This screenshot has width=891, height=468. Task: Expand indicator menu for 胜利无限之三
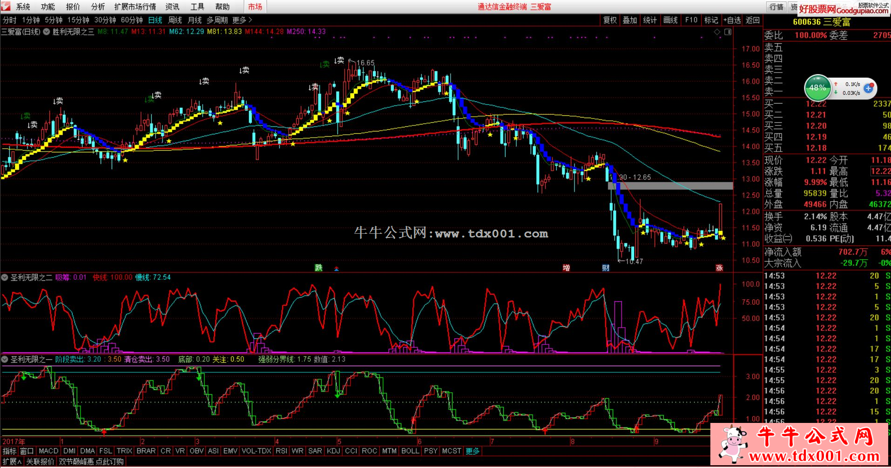point(47,32)
